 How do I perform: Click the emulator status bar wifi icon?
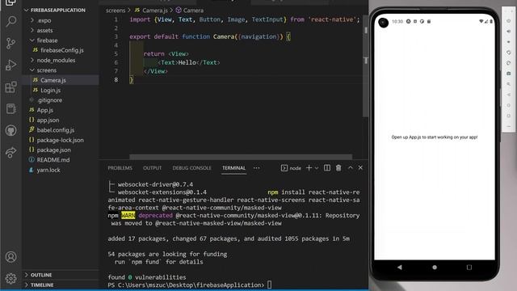click(x=481, y=22)
